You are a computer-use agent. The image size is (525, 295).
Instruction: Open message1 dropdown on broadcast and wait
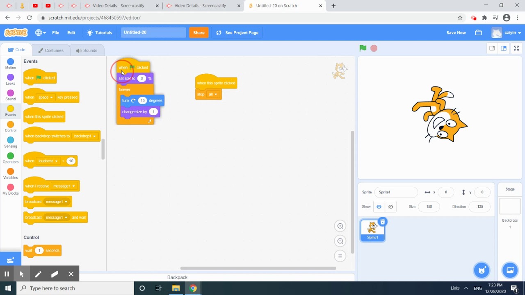[57, 217]
